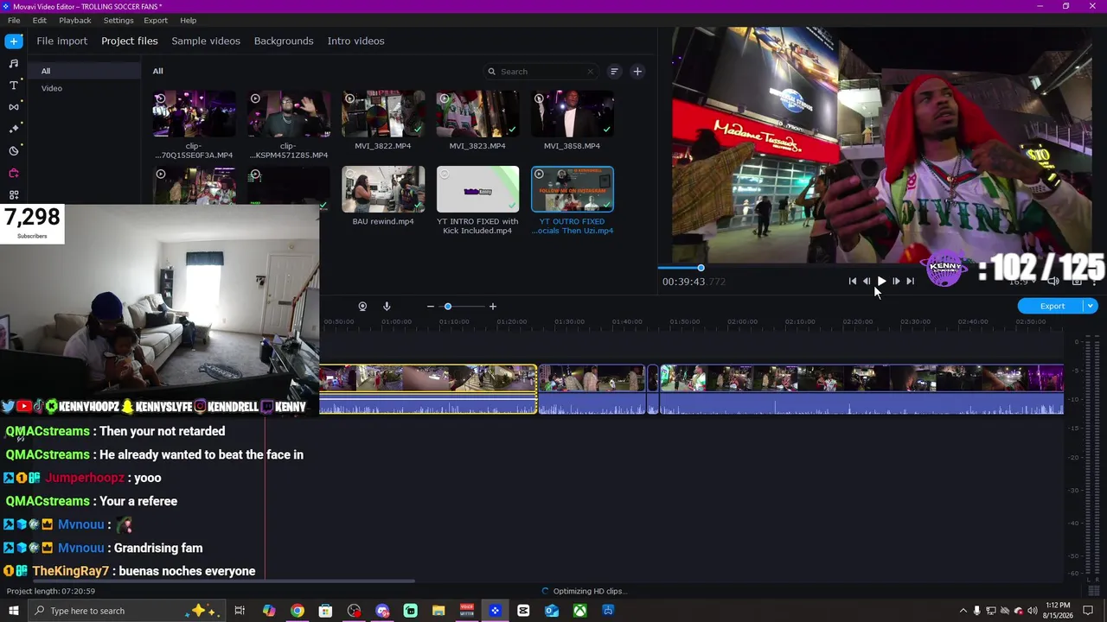Open the Export menu

point(156,20)
